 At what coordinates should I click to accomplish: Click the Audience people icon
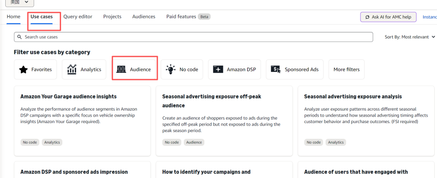tap(121, 69)
